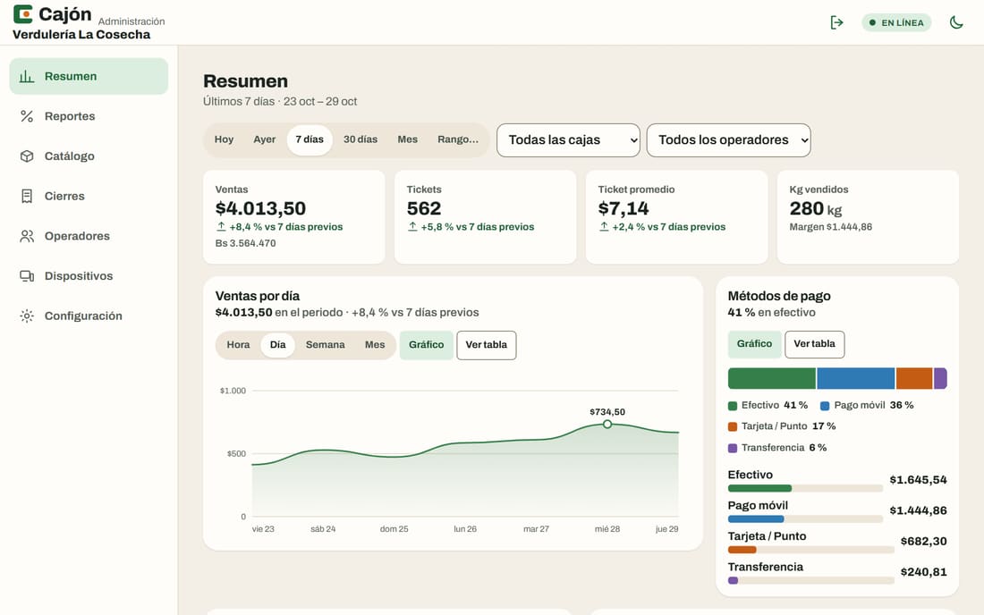Click the Margen $1.444,86 text

[831, 227]
